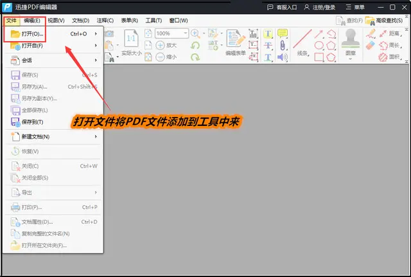Click the 缩小 zoom out button
The image size is (411, 277).
(166, 57)
